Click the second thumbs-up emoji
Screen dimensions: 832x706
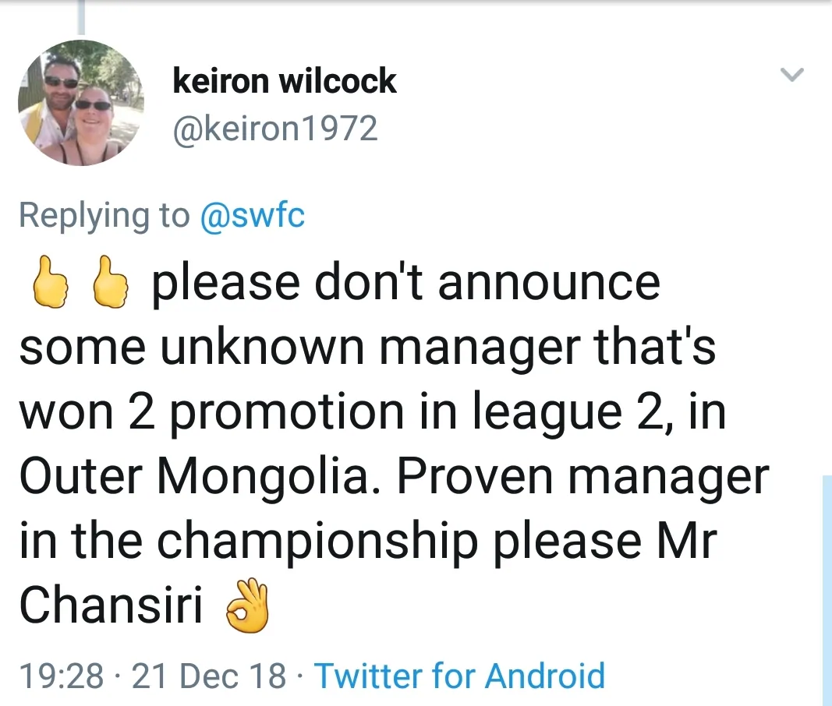[x=109, y=286]
